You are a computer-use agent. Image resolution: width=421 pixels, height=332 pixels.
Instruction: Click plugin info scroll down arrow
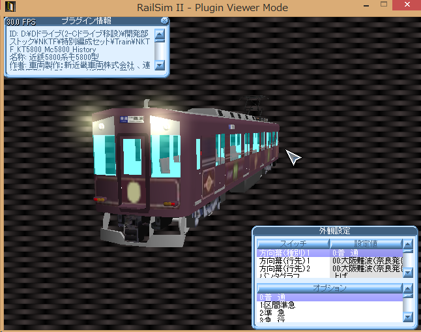point(160,65)
